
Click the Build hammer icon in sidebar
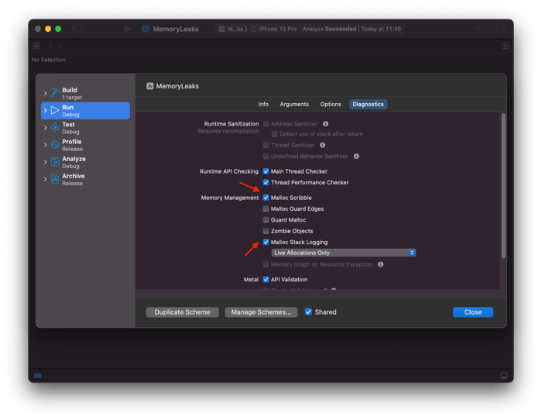click(55, 93)
